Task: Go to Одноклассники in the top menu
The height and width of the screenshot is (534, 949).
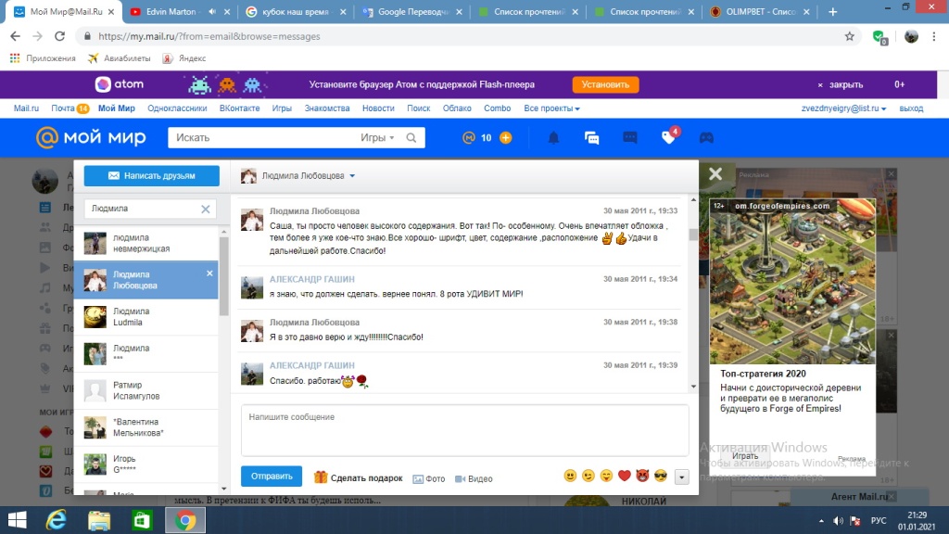Action: [177, 108]
